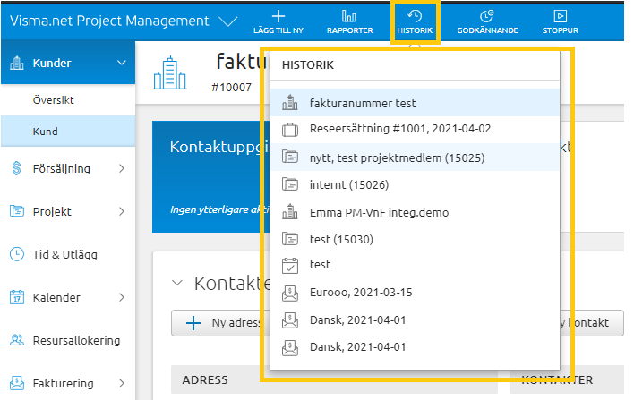634x400 pixels.
Task: Open Reseersättning #1001, 2021-04-02 entry
Action: [x=415, y=130]
